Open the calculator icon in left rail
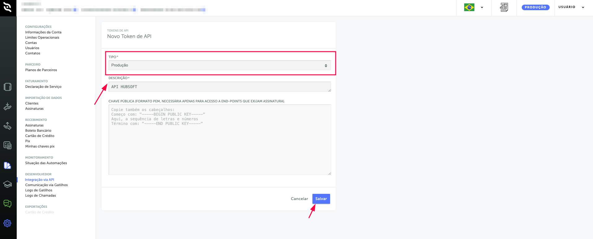This screenshot has width=593, height=239. [7, 145]
